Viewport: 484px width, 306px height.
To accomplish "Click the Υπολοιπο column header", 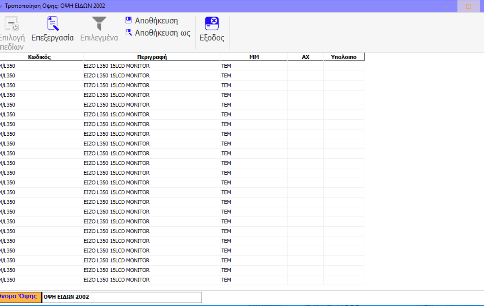I will click(344, 57).
